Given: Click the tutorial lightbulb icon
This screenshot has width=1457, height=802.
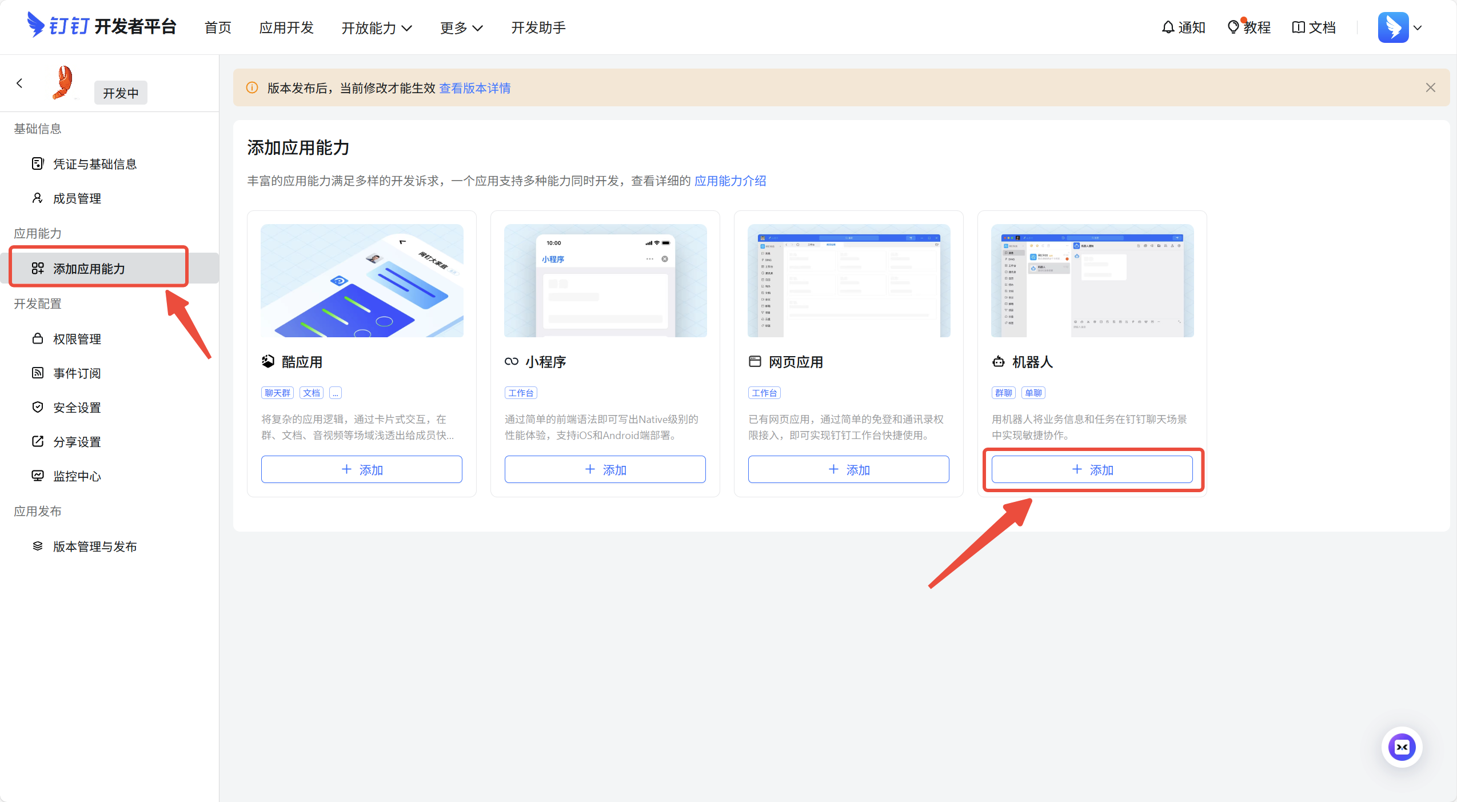Looking at the screenshot, I should point(1233,27).
